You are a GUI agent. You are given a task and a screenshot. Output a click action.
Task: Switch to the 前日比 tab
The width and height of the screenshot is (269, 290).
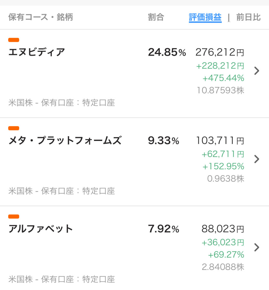[249, 17]
